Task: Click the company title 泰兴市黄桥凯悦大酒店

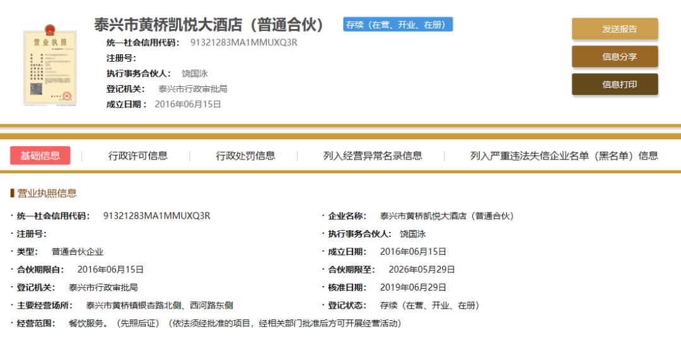Action: 209,25
